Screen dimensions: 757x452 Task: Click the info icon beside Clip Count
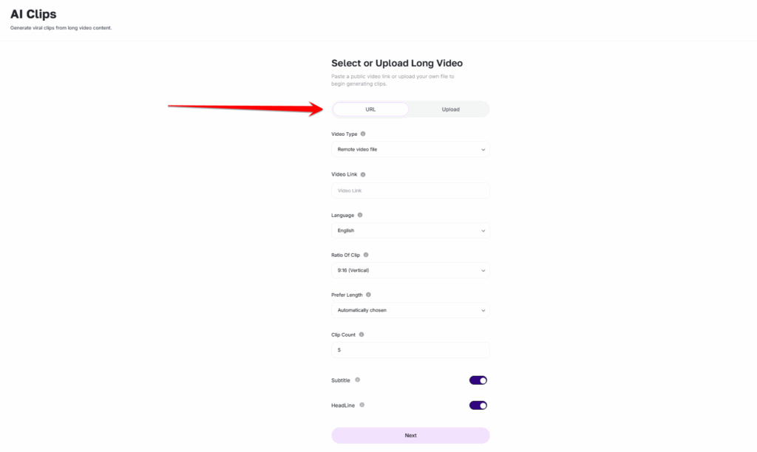pos(361,335)
